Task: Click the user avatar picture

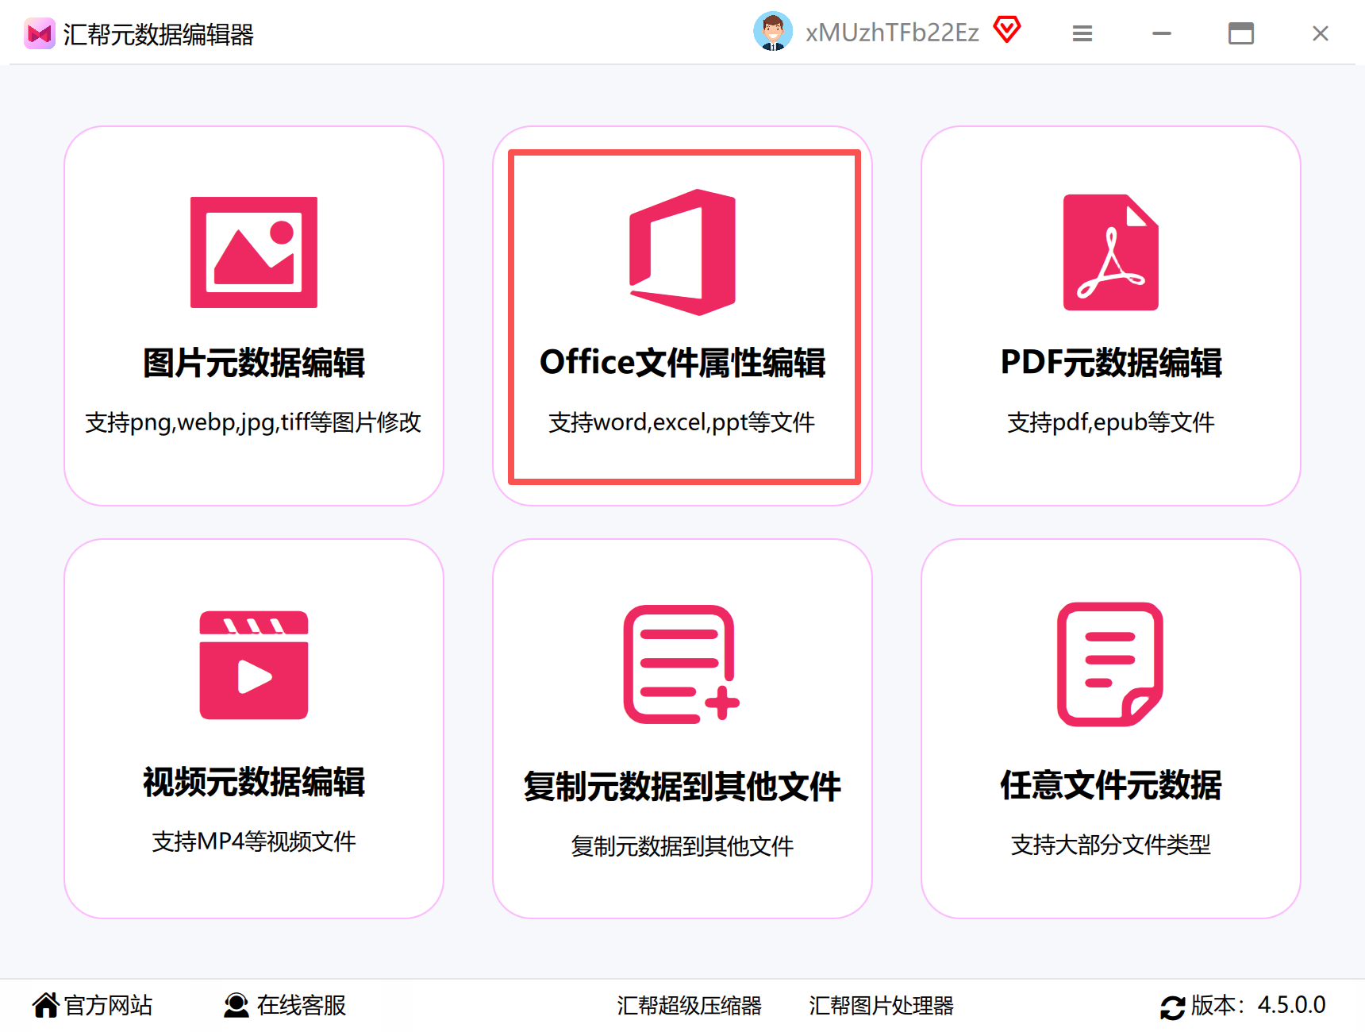Action: (x=773, y=32)
